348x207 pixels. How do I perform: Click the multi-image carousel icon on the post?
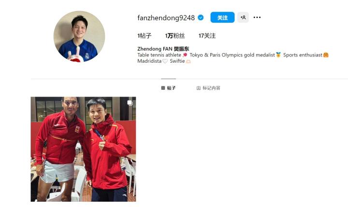click(130, 103)
